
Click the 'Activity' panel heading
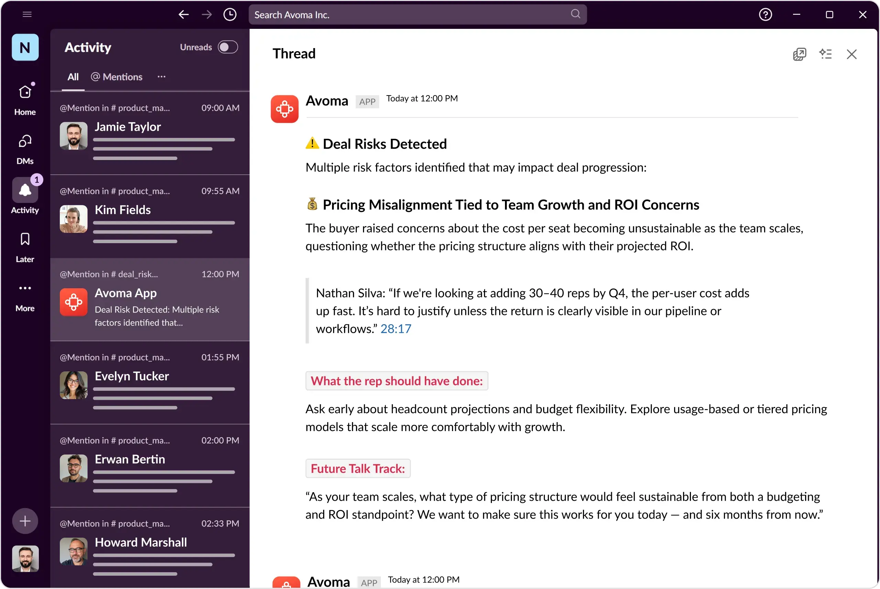click(x=88, y=47)
